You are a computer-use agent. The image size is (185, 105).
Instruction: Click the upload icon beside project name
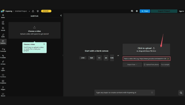tap(33, 11)
